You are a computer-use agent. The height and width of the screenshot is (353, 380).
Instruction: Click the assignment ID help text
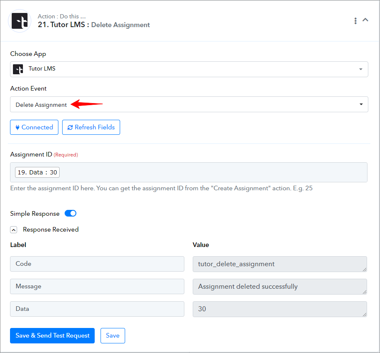coord(161,188)
